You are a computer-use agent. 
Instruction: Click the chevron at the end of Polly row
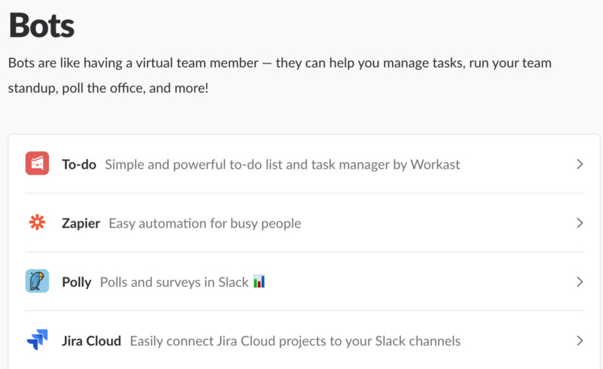pyautogui.click(x=580, y=282)
